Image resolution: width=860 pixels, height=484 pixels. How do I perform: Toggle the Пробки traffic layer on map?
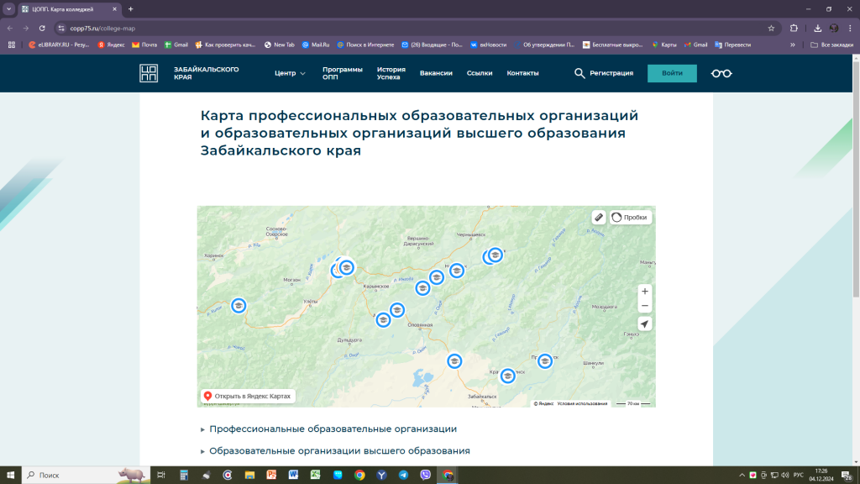point(630,218)
